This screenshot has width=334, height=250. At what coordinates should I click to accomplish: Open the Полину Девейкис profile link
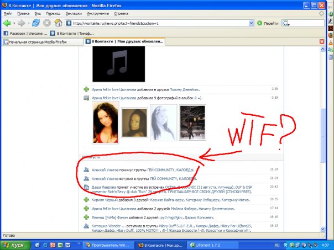click(x=182, y=89)
